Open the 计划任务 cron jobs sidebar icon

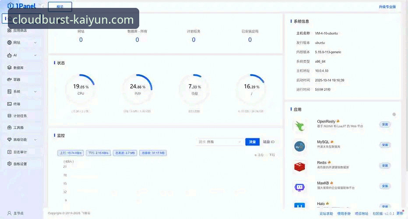tap(9, 116)
